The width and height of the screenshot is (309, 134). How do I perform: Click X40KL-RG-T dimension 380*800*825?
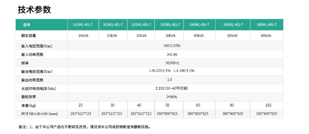198,114
